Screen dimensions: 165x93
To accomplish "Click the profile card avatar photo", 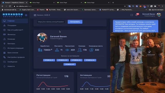I will 42,37.
